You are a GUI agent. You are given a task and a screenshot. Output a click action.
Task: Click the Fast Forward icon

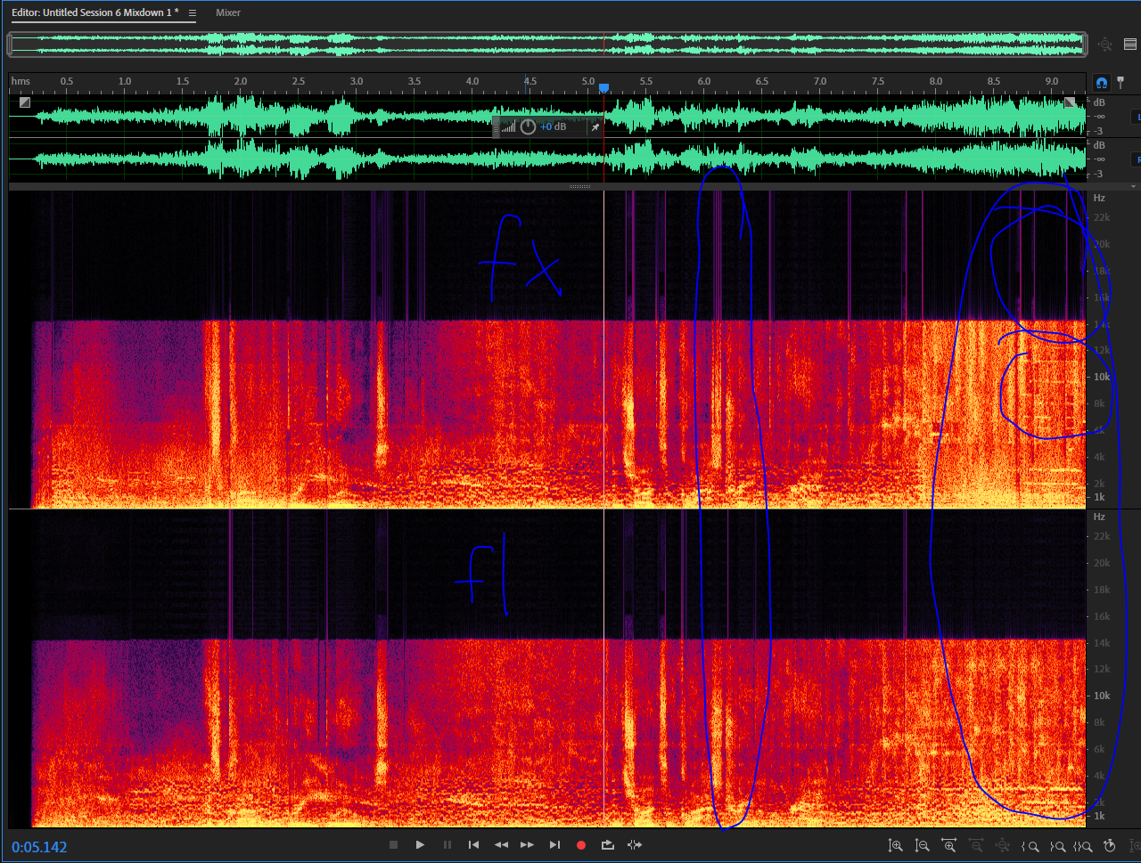[x=528, y=845]
